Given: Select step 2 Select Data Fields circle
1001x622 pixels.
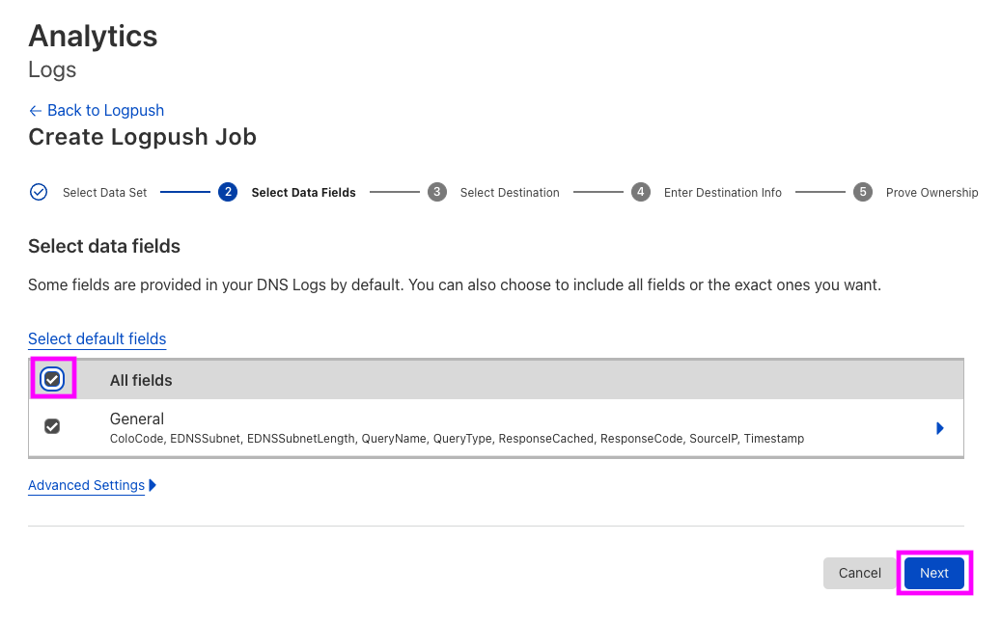Looking at the screenshot, I should tap(228, 192).
